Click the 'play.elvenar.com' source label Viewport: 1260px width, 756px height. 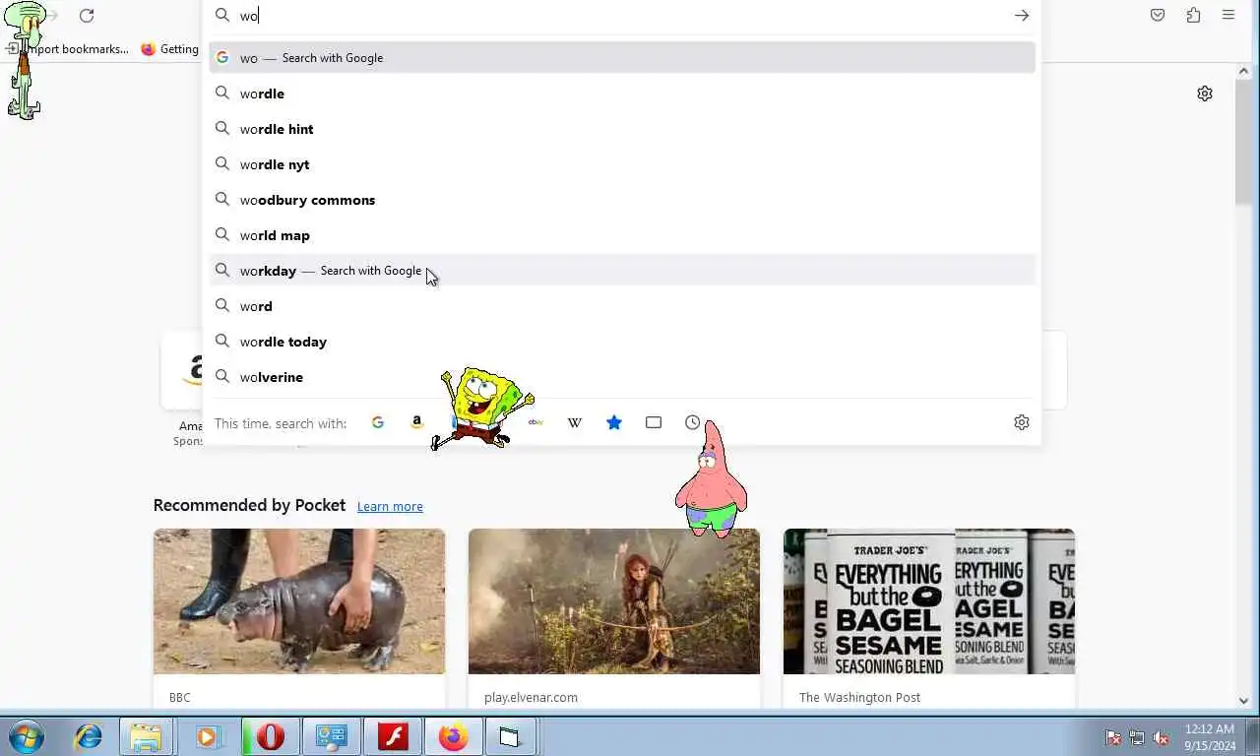tap(531, 697)
